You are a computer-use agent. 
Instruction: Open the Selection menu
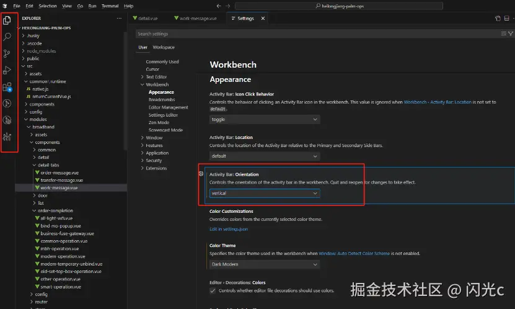48,6
